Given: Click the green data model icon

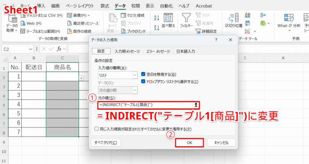Looking at the screenshot, I should 263,23.
